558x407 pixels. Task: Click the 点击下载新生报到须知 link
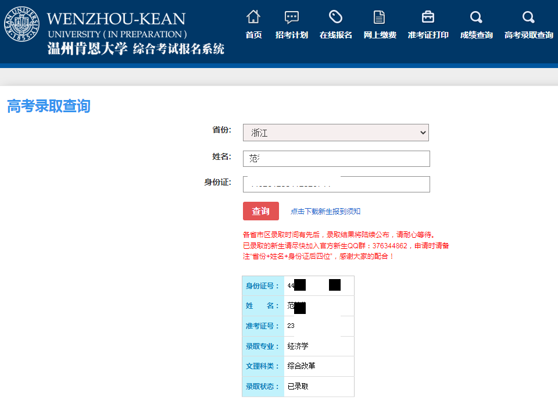tap(325, 212)
